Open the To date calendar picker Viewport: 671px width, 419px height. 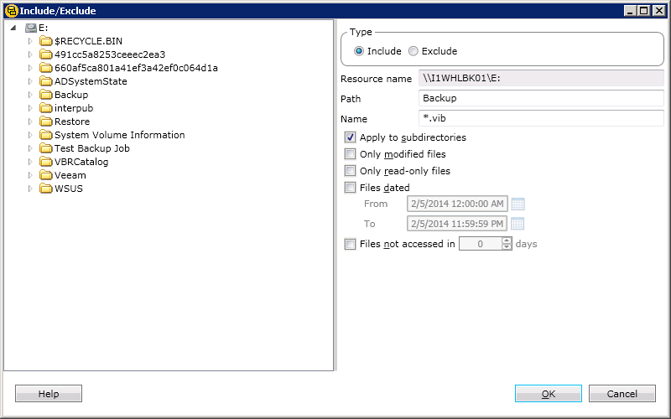518,224
